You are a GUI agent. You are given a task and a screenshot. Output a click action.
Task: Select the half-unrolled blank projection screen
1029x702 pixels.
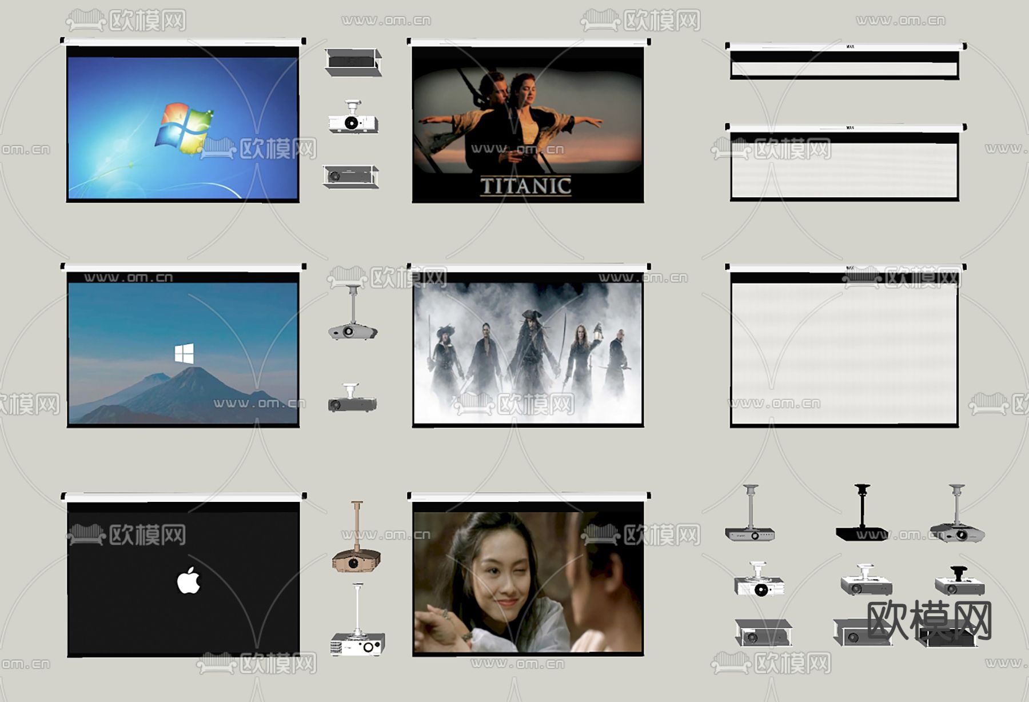coord(845,162)
